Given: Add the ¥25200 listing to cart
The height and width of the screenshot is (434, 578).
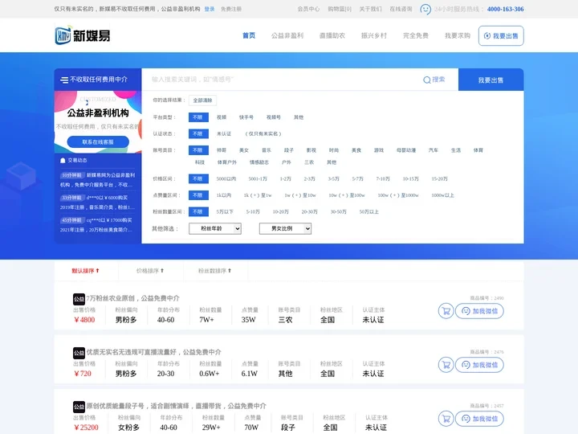Looking at the screenshot, I should (446, 419).
